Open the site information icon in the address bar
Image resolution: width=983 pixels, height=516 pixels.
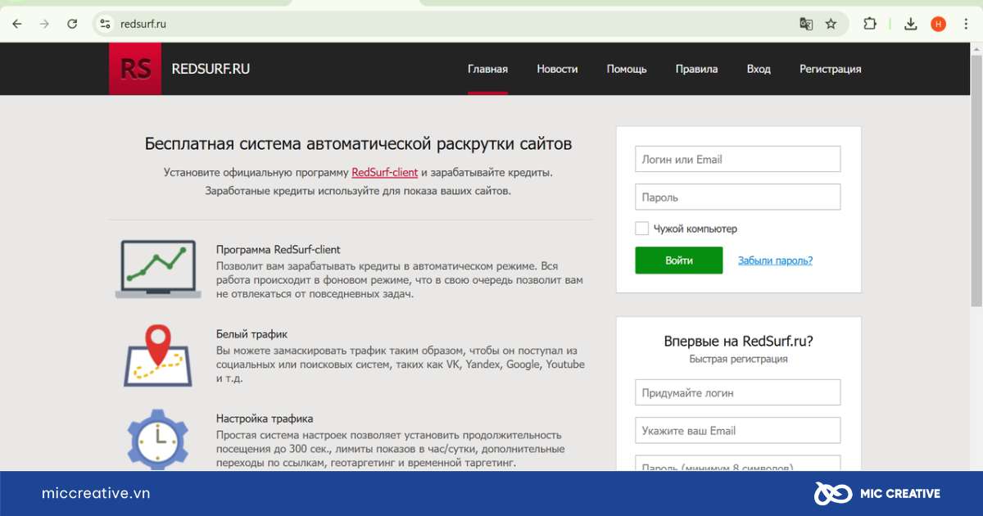click(105, 24)
